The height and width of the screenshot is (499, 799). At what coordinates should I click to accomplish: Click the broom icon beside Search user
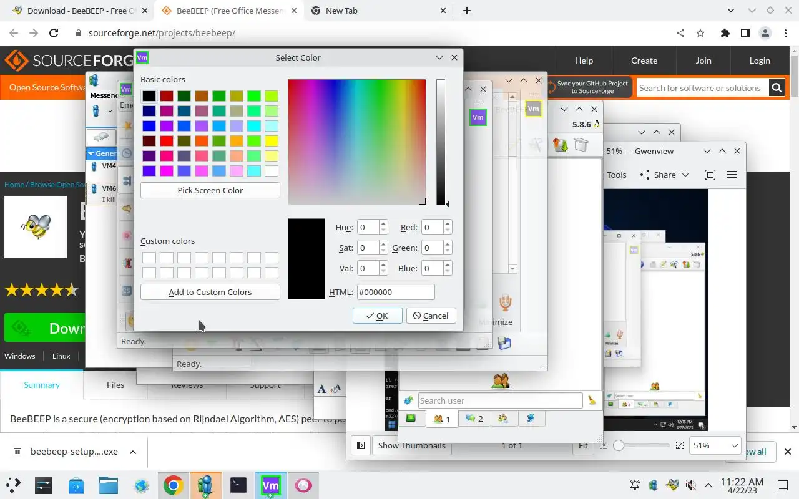click(x=592, y=400)
